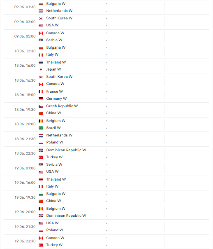Image resolution: width=213 pixels, height=249 pixels.
Task: Open Brazil W team page
Action: (53, 128)
